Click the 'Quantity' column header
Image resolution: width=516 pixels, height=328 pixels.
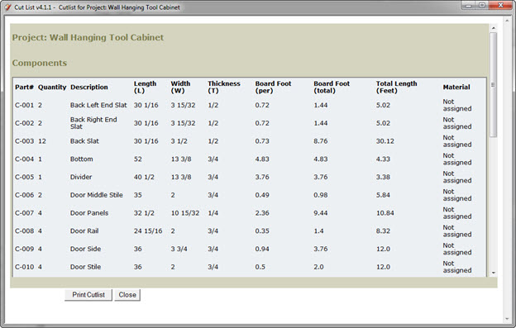[52, 87]
